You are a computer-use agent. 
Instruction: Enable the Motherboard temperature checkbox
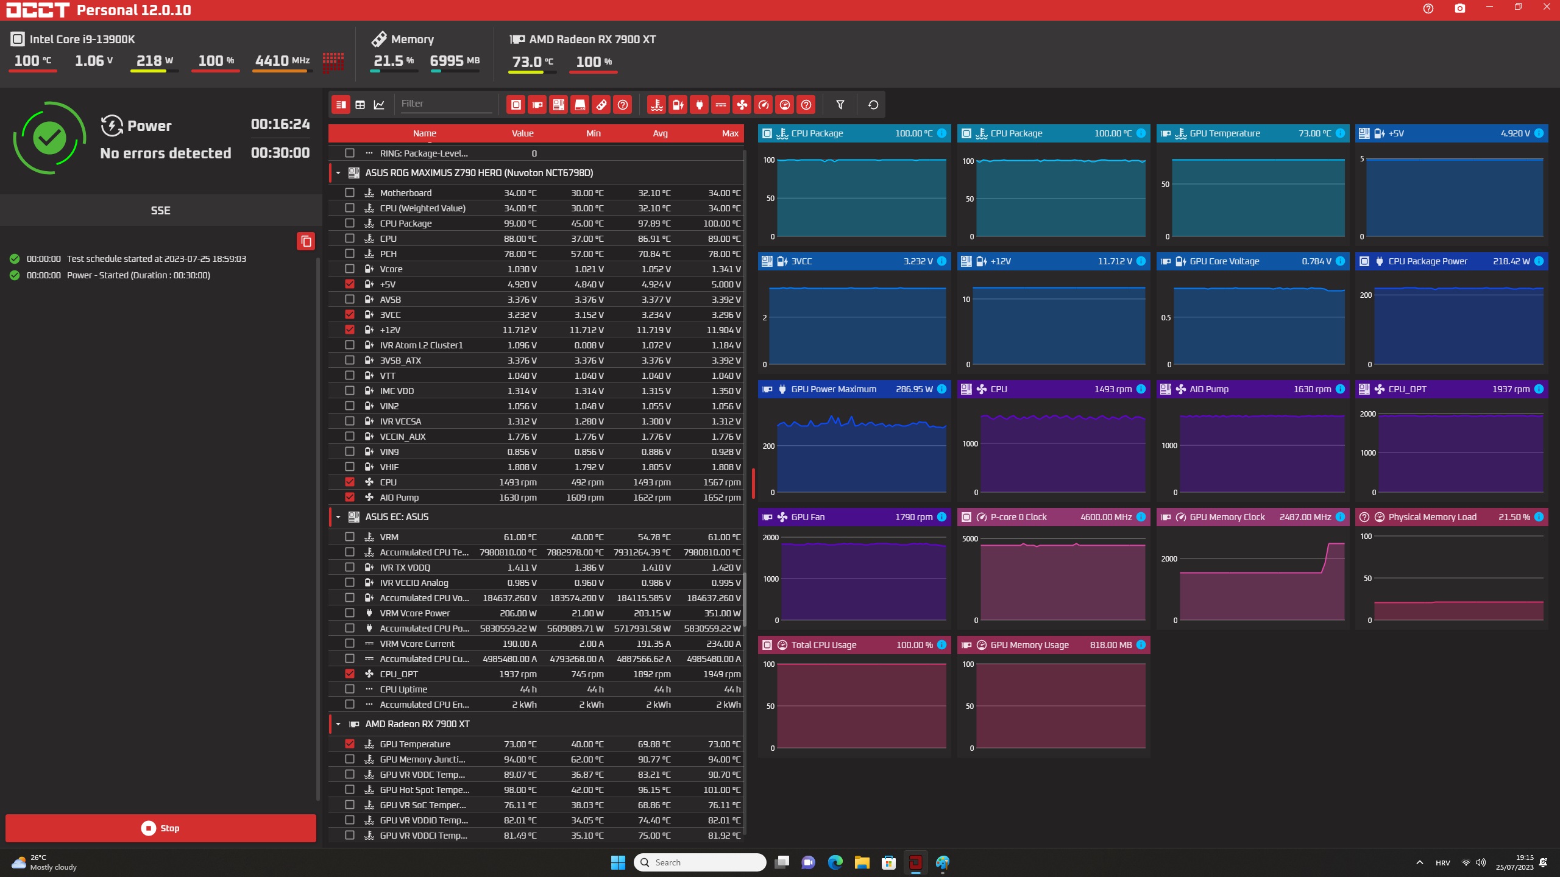(x=350, y=192)
